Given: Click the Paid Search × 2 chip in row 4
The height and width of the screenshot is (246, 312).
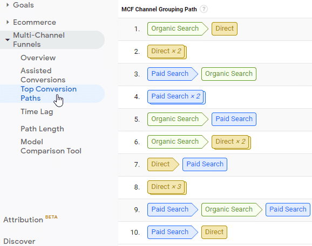Looking at the screenshot, I should coord(177,97).
